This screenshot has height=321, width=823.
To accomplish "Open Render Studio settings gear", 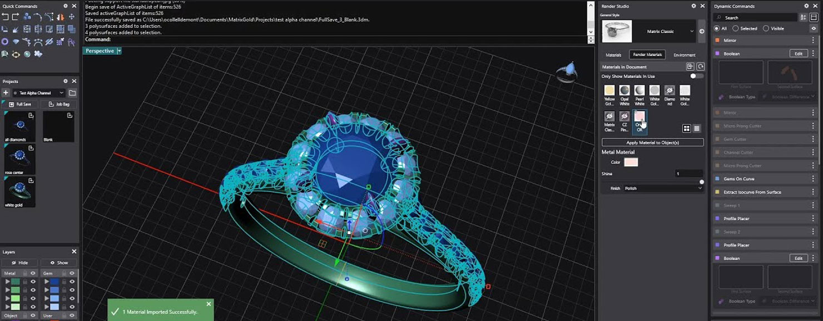I will [x=693, y=6].
